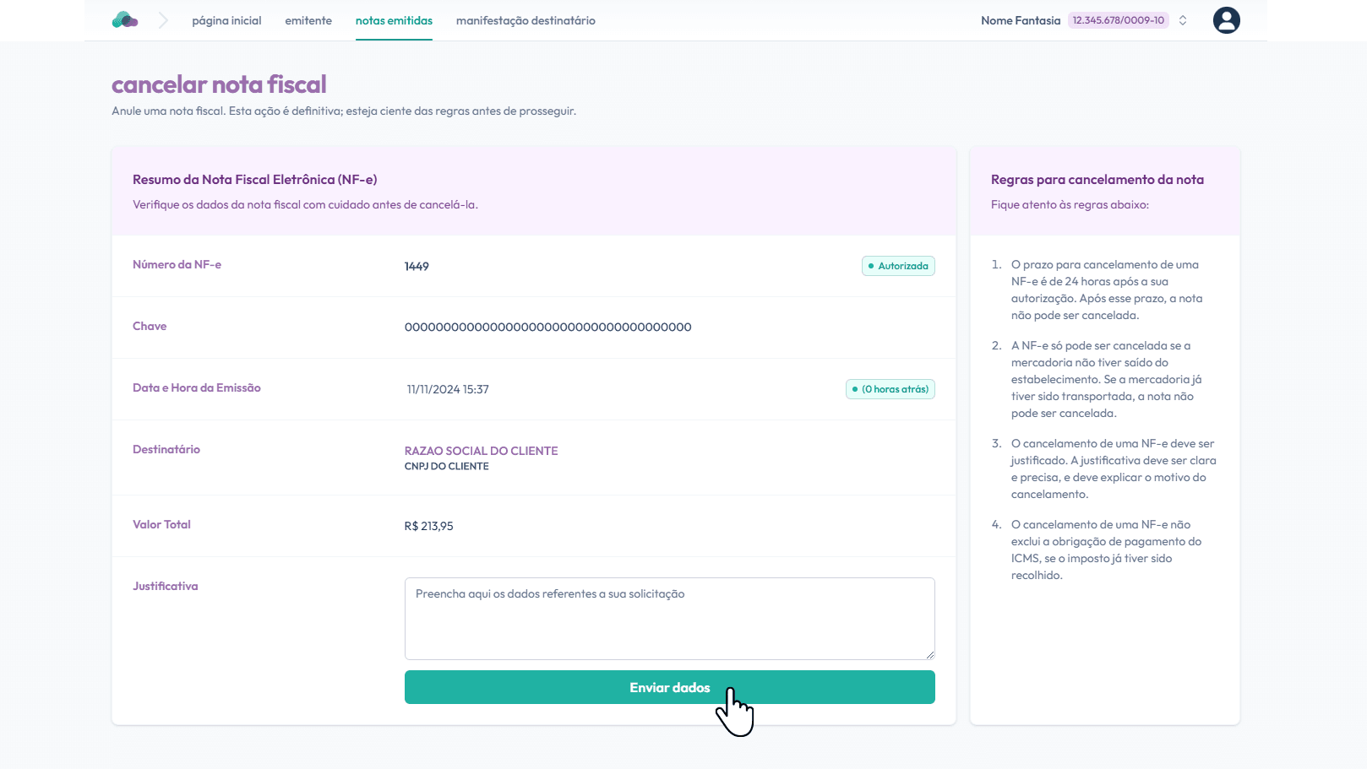The height and width of the screenshot is (769, 1367).
Task: Open the user profile avatar
Action: (1226, 20)
